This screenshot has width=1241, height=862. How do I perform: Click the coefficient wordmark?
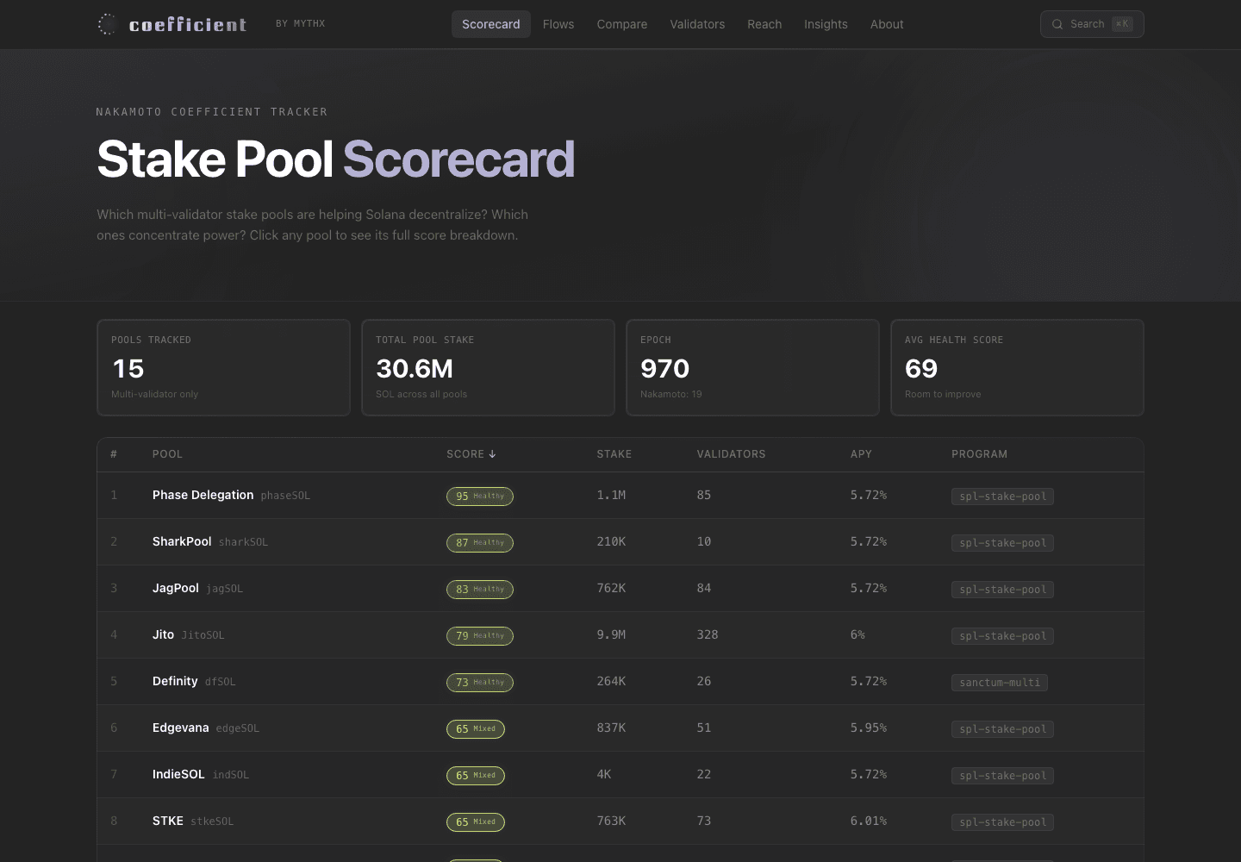point(188,24)
